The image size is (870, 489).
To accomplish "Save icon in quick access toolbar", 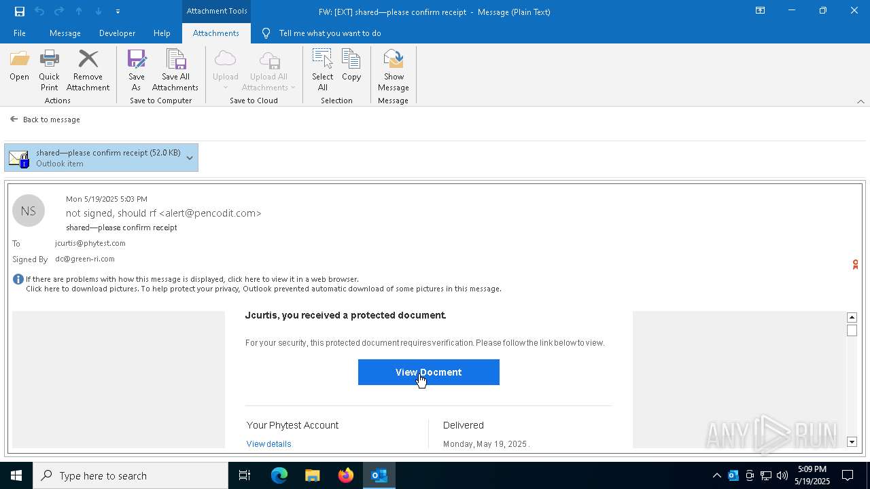I will [20, 11].
